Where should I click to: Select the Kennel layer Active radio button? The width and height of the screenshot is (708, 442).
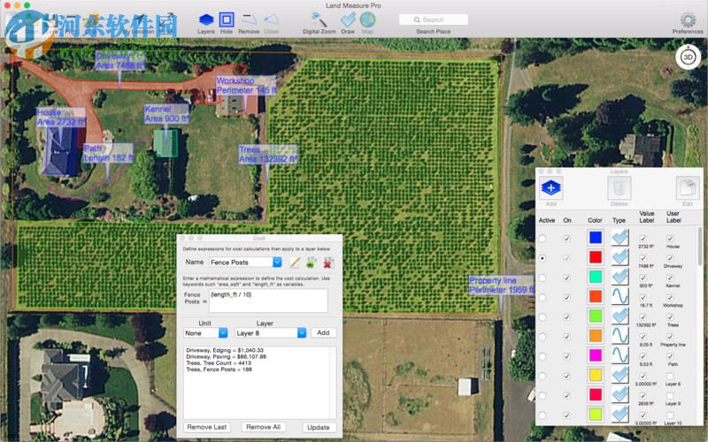click(543, 278)
